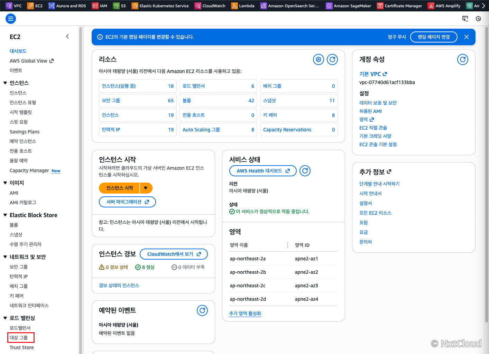The height and width of the screenshot is (354, 489).
Task: Click 영구 무시 in the banner
Action: point(397,37)
